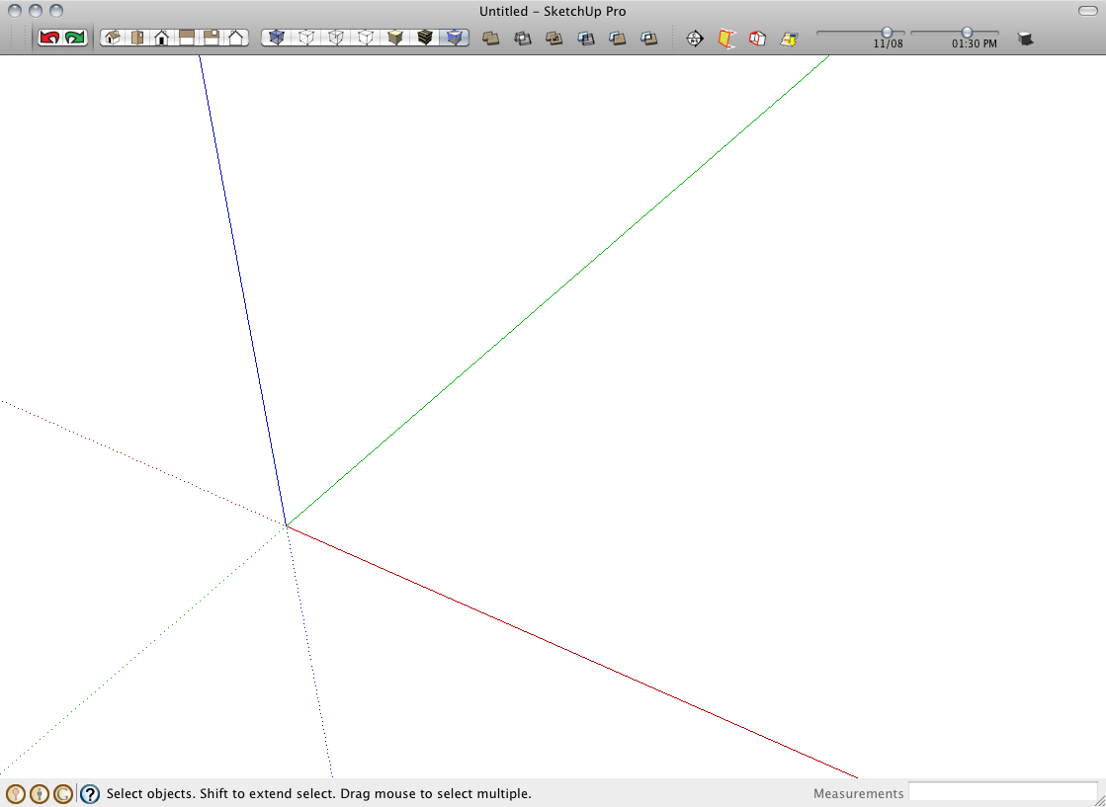1106x807 pixels.
Task: Select the Split solid tool
Action: coord(649,39)
